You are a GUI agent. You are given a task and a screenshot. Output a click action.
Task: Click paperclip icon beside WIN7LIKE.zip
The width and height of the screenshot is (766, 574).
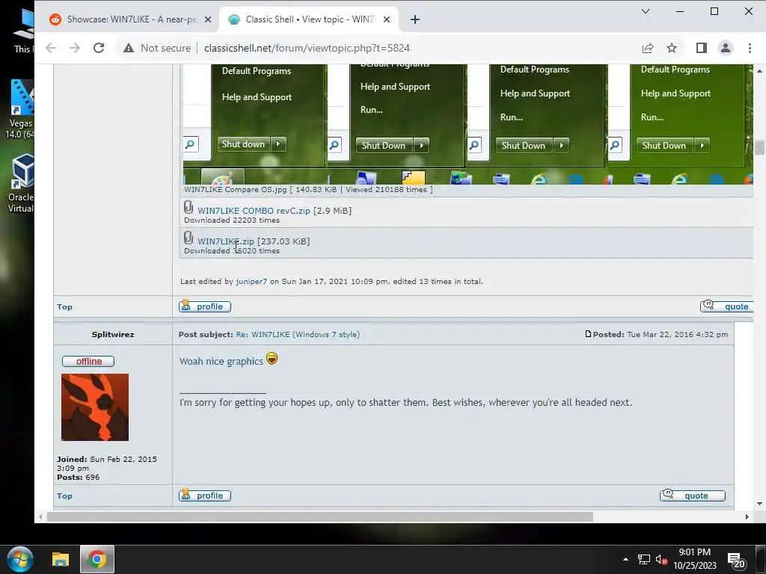tap(189, 238)
